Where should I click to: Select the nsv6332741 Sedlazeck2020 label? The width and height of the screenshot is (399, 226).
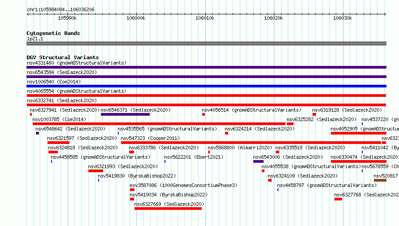point(62,100)
